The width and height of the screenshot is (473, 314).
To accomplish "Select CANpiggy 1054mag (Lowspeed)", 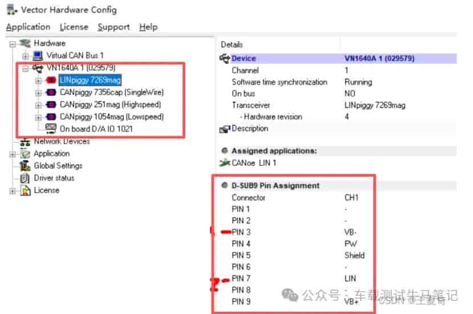I will point(112,116).
